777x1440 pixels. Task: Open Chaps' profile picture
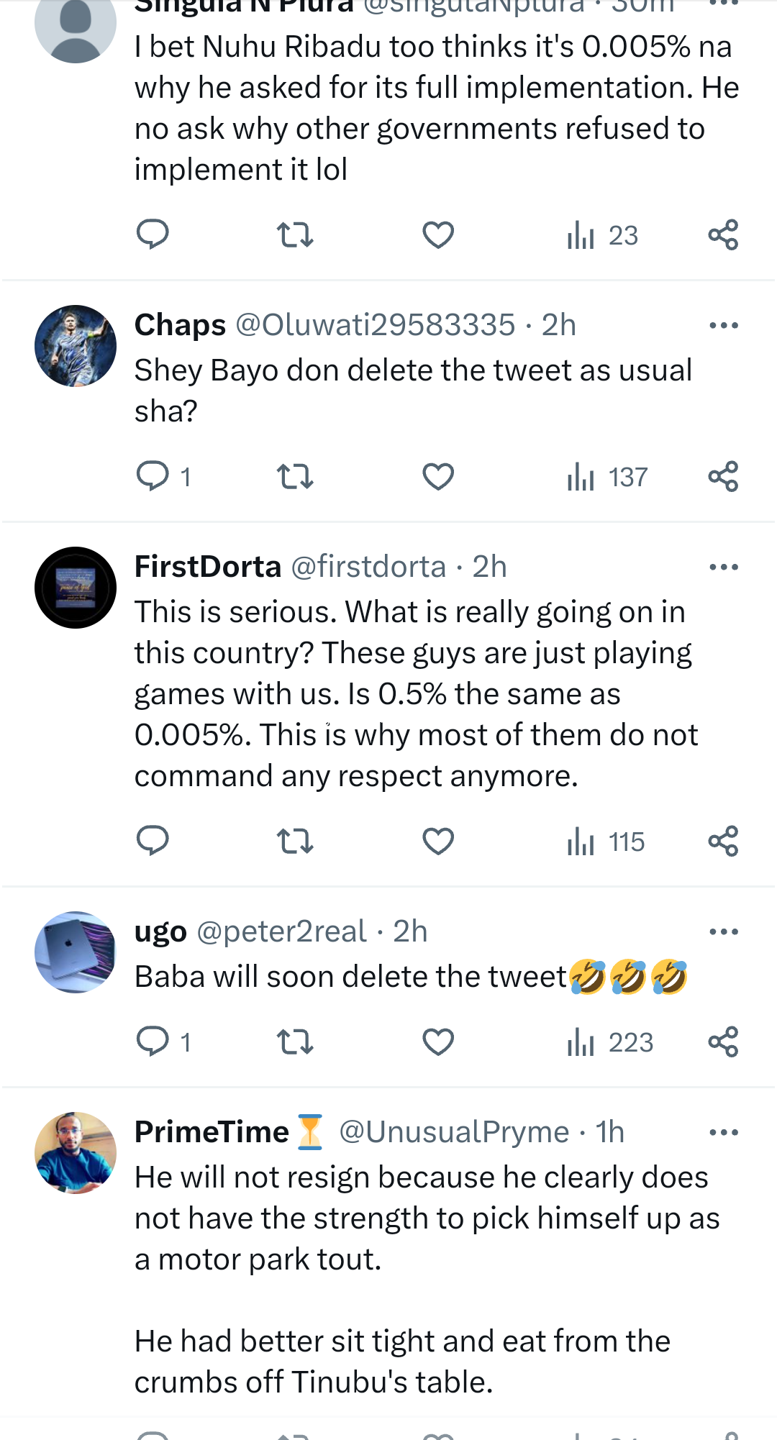[x=76, y=346]
